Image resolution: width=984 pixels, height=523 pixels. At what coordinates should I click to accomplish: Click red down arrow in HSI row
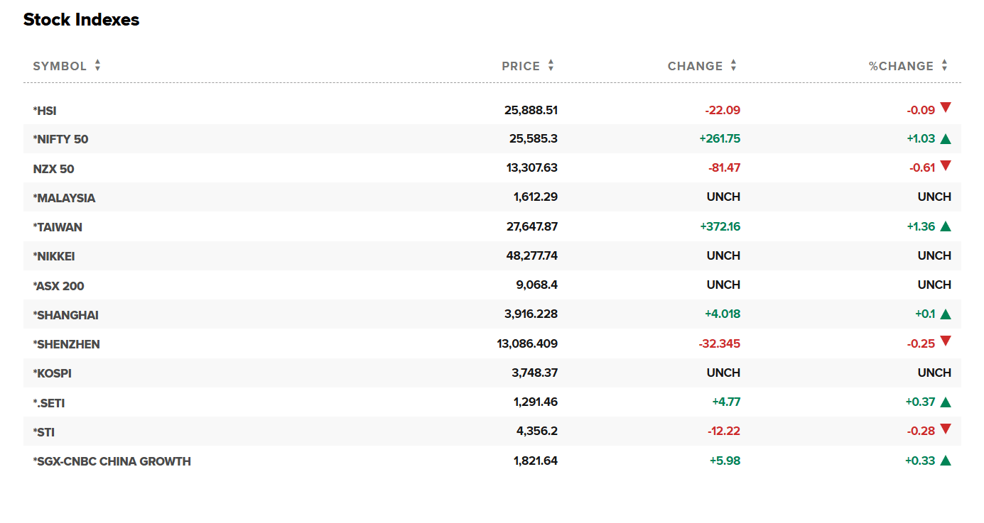click(x=945, y=108)
